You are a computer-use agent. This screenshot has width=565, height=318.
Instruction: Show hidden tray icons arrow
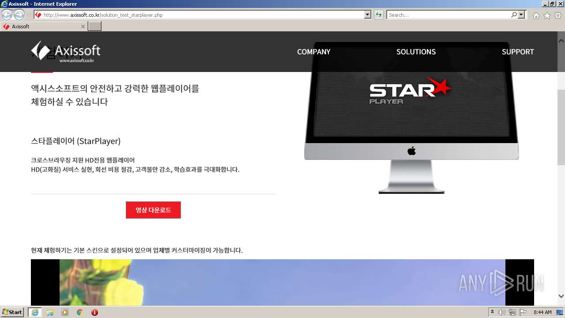(x=492, y=312)
